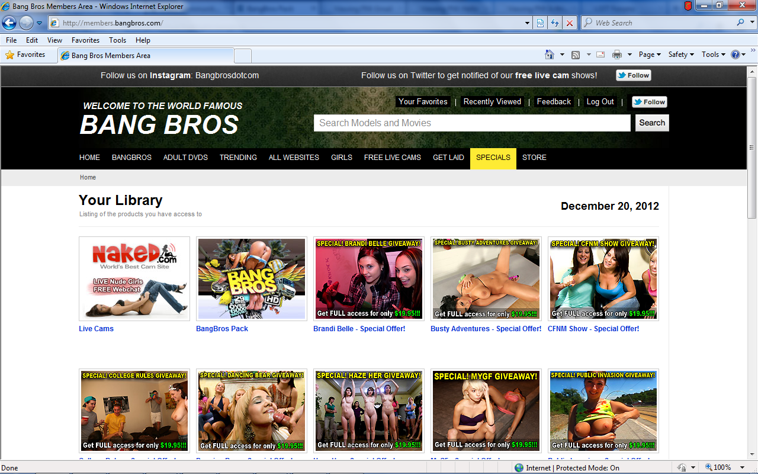Expand the Print dropdown arrow

tap(629, 55)
